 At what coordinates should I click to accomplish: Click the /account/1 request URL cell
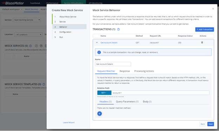(154, 43)
